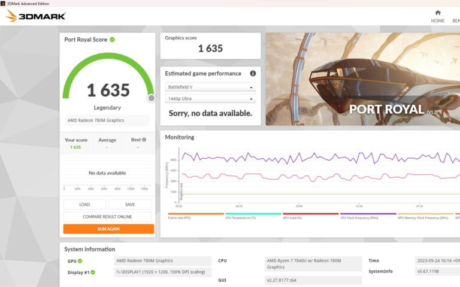
Task: Open the Battlefield V game dropdown
Action: [210, 87]
